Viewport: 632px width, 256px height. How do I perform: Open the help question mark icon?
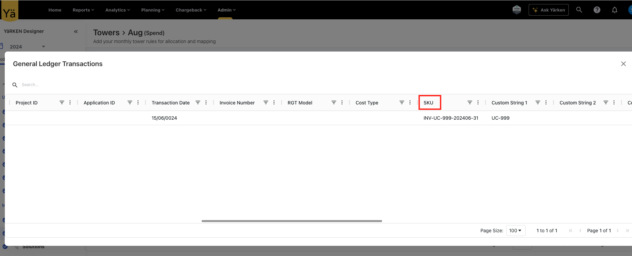click(597, 10)
